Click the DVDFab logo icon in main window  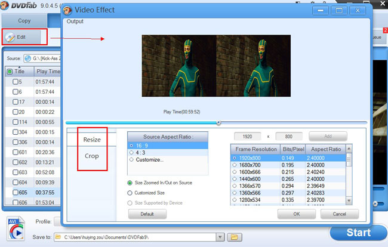[x=5, y=5]
